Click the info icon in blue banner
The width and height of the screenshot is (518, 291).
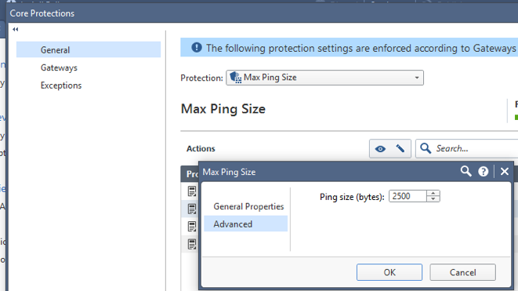196,48
